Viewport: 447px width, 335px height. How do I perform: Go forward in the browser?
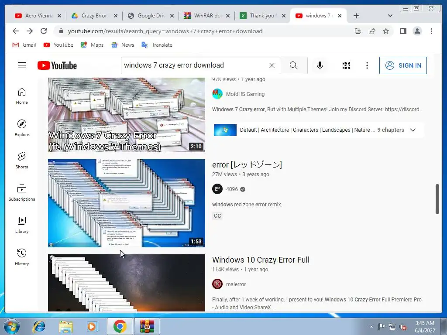pyautogui.click(x=30, y=31)
